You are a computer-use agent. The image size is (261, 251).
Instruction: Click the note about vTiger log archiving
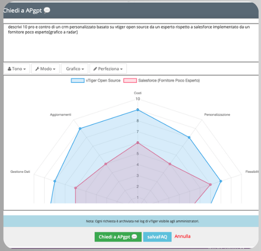142,222
